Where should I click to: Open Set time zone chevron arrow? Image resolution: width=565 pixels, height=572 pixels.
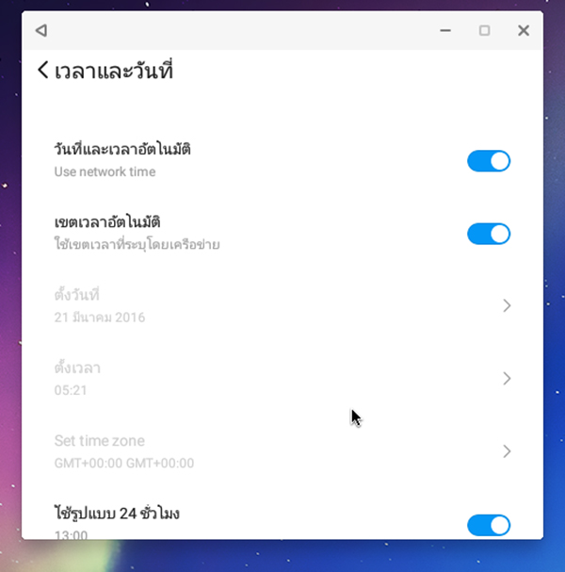coord(507,451)
